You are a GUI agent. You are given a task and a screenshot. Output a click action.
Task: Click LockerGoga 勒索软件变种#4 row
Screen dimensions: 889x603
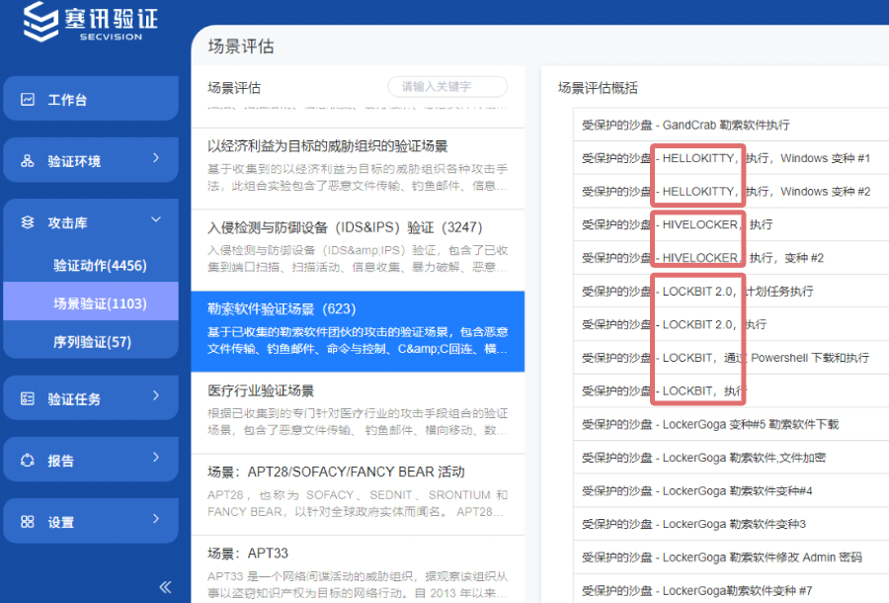tap(731, 490)
